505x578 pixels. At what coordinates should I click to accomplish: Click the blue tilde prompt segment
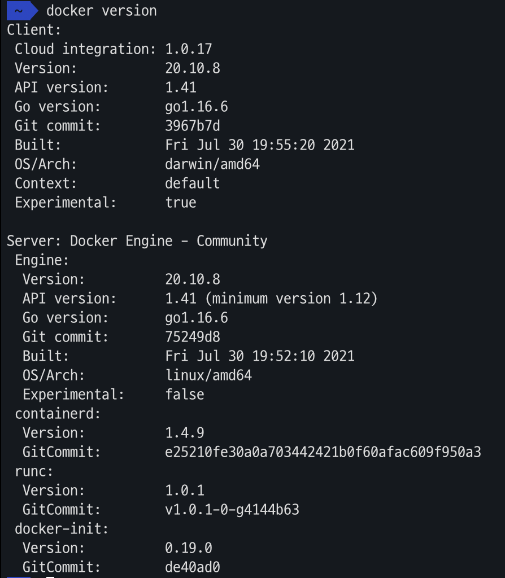[22, 11]
